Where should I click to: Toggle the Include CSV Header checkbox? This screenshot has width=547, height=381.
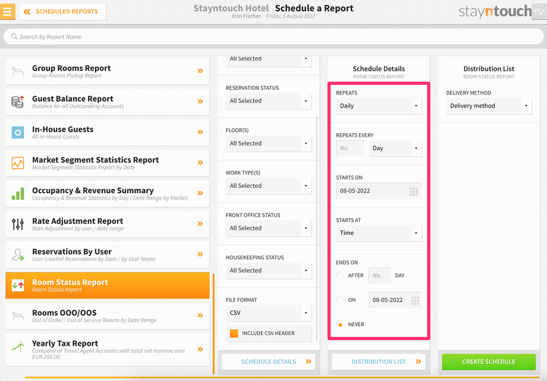click(234, 333)
